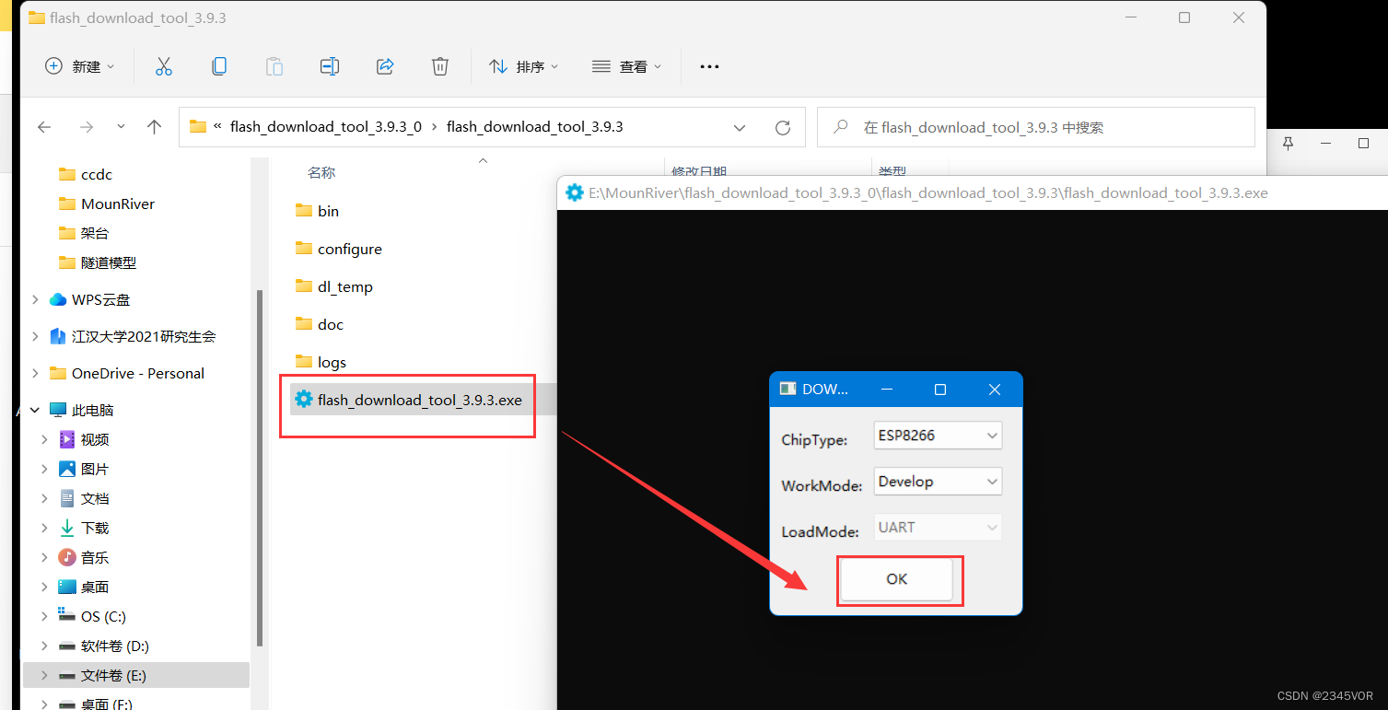The height and width of the screenshot is (710, 1388).
Task: Click the Delete trash icon in Explorer toolbar
Action: (x=440, y=66)
